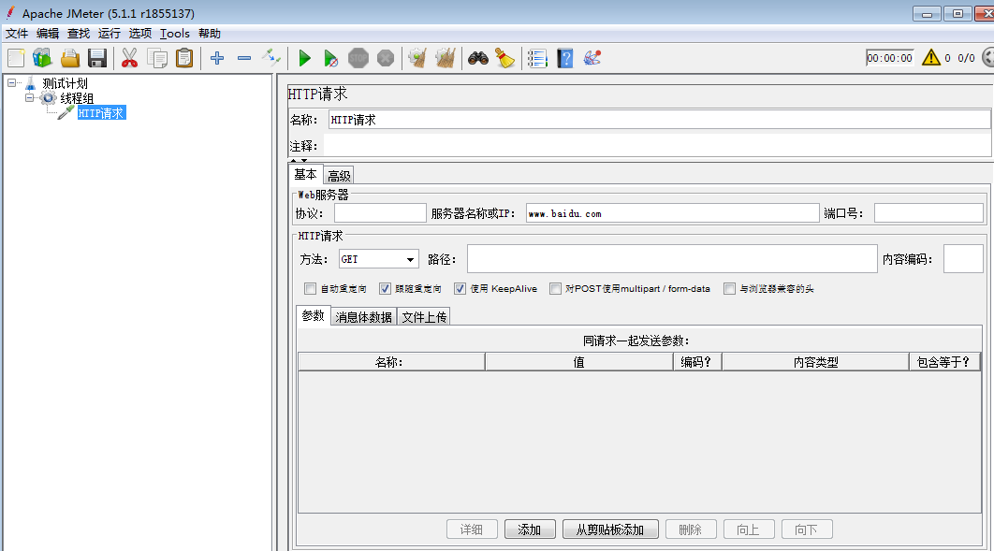994x551 pixels.
Task: Open the Templates toolbar icon
Action: pyautogui.click(x=42, y=58)
